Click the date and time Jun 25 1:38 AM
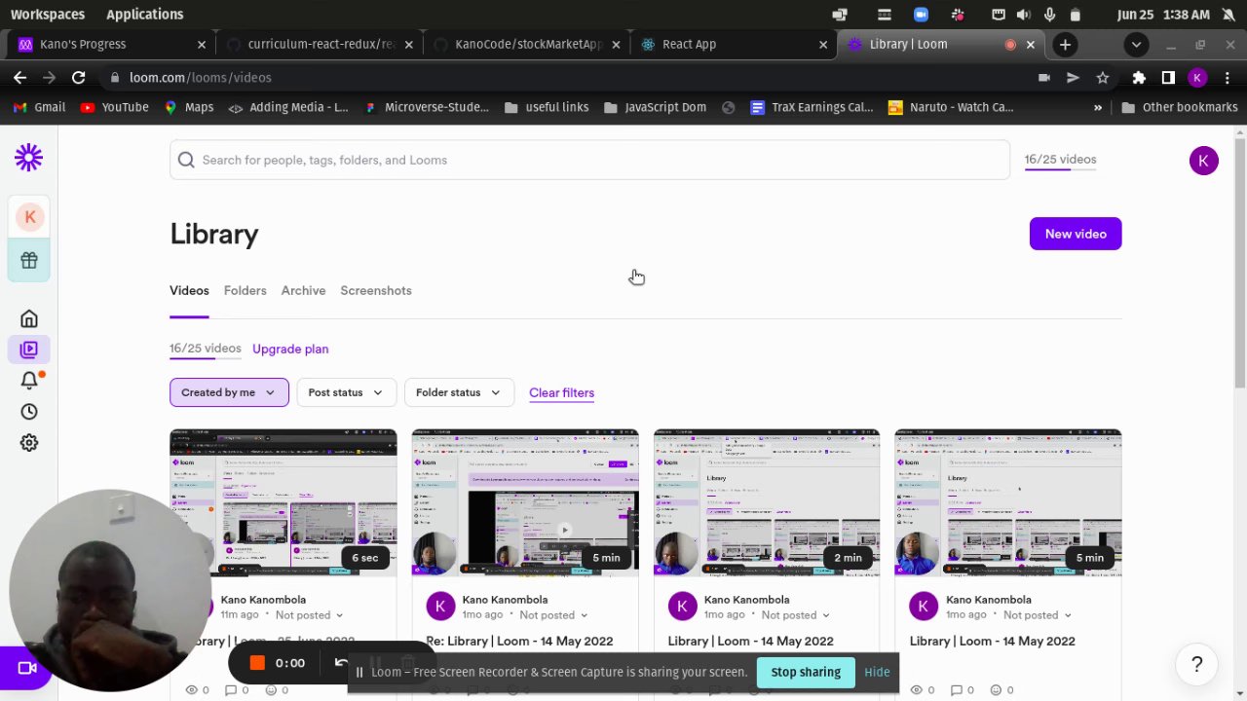Image resolution: width=1247 pixels, height=701 pixels. 1163,15
